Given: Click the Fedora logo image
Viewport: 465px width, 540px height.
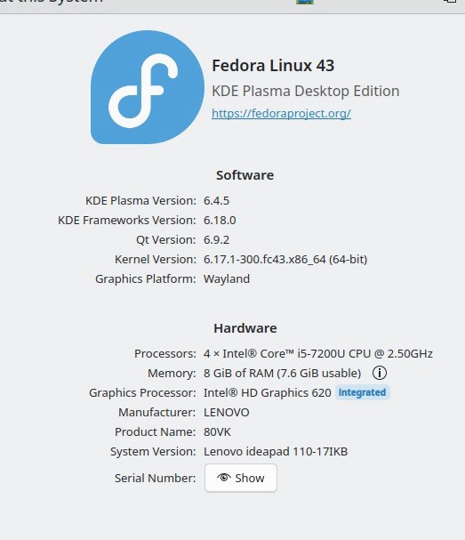Looking at the screenshot, I should pos(148,87).
